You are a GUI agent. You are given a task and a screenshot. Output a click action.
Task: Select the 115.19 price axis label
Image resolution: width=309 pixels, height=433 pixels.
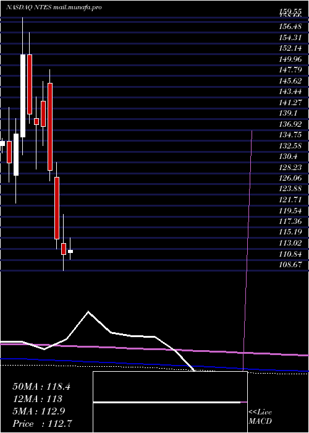coord(290,232)
